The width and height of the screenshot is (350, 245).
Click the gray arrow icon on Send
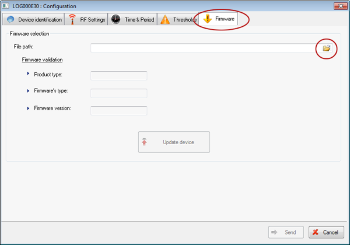click(x=274, y=232)
